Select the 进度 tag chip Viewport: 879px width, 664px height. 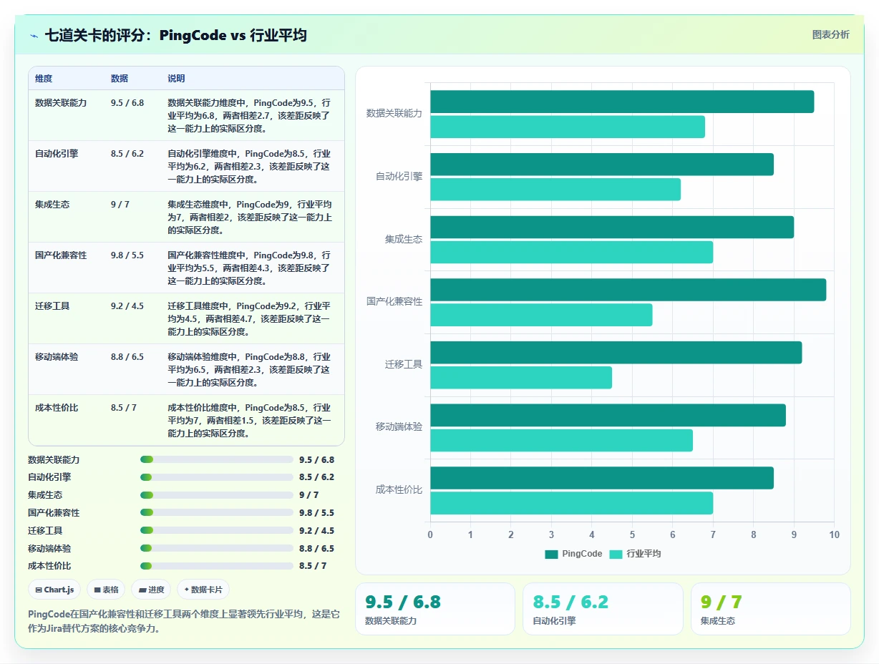(151, 590)
